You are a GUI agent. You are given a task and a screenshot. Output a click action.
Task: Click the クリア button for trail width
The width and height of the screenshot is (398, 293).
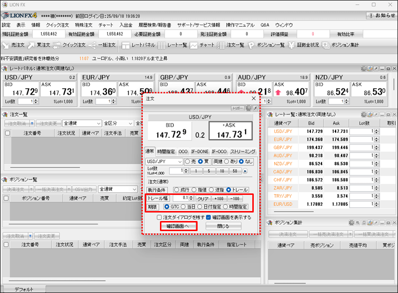(x=203, y=198)
